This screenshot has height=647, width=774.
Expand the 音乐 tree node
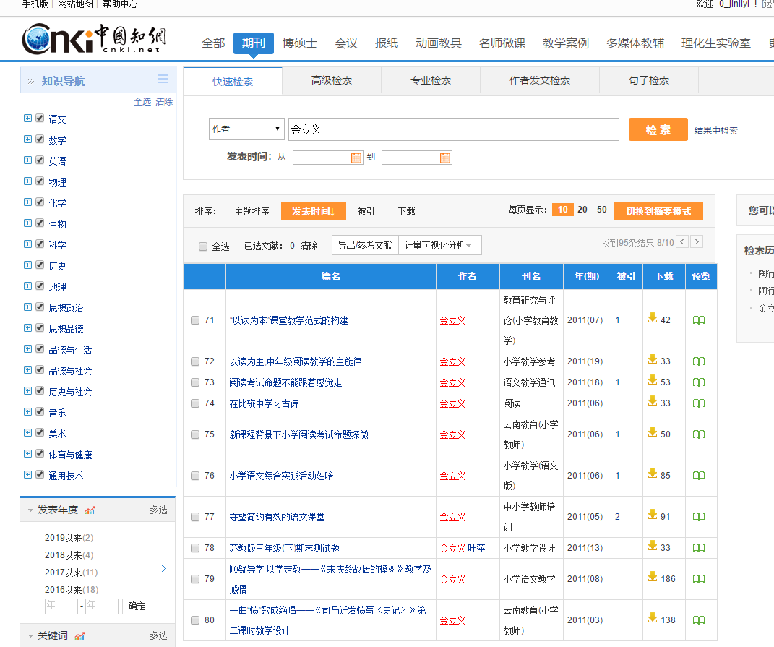27,412
